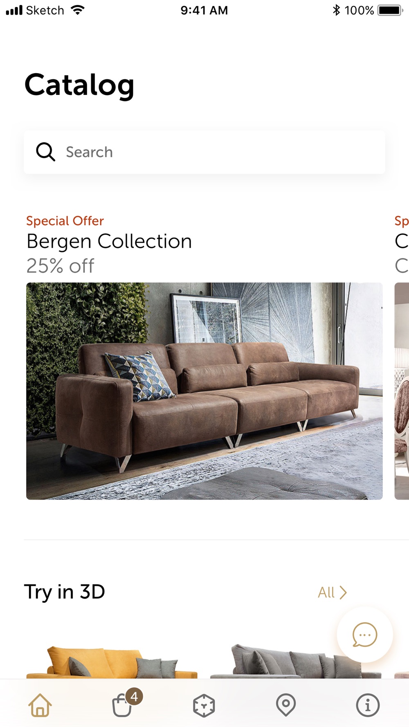The height and width of the screenshot is (727, 409).
Task: Open the Bergen Collection title link
Action: [x=109, y=241]
